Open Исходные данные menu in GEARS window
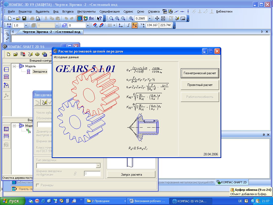The image size is (273, 205). [x=66, y=57]
